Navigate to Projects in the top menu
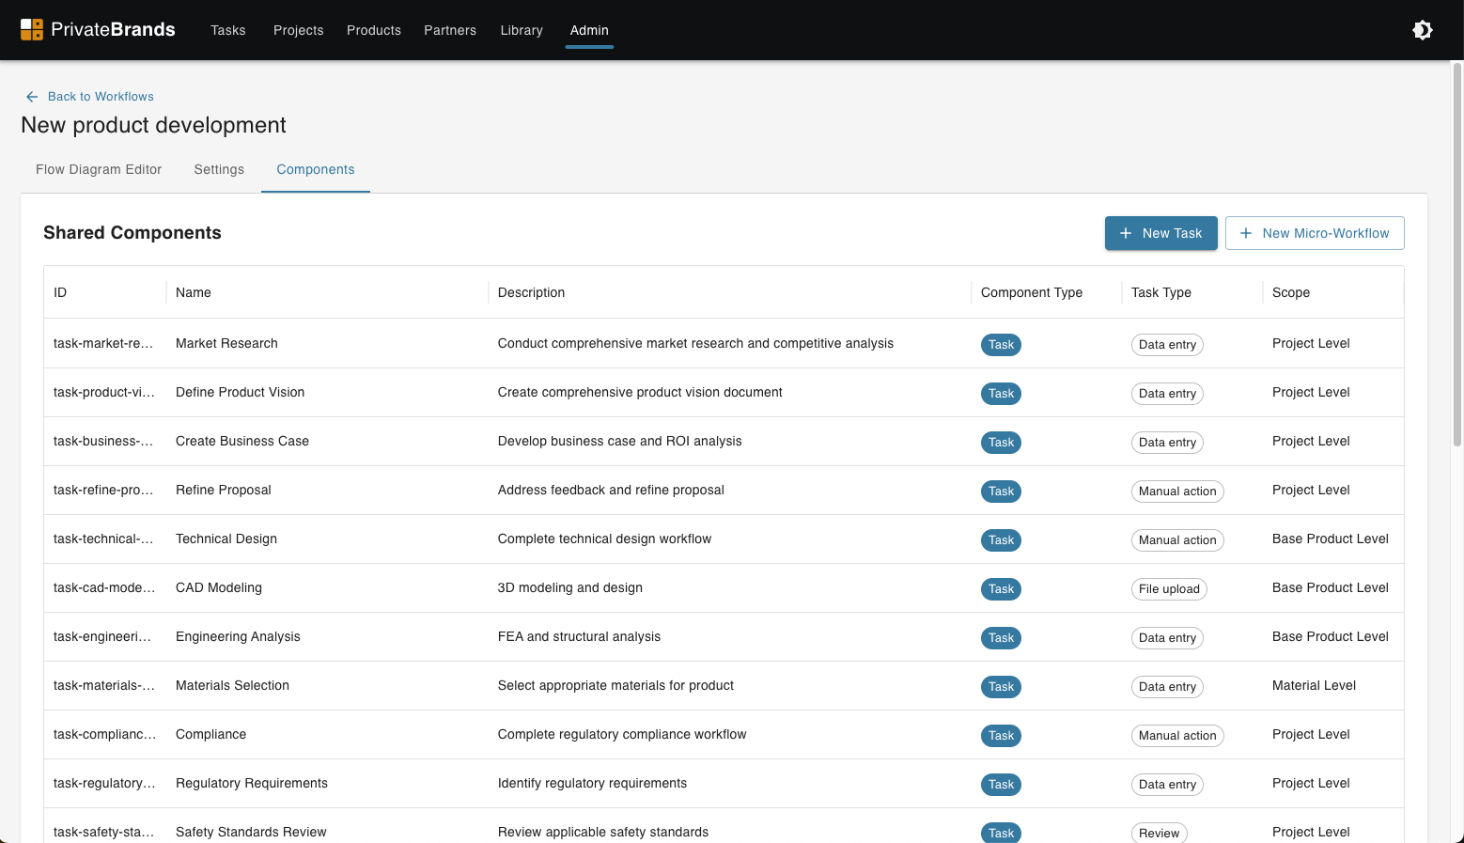 (x=298, y=30)
